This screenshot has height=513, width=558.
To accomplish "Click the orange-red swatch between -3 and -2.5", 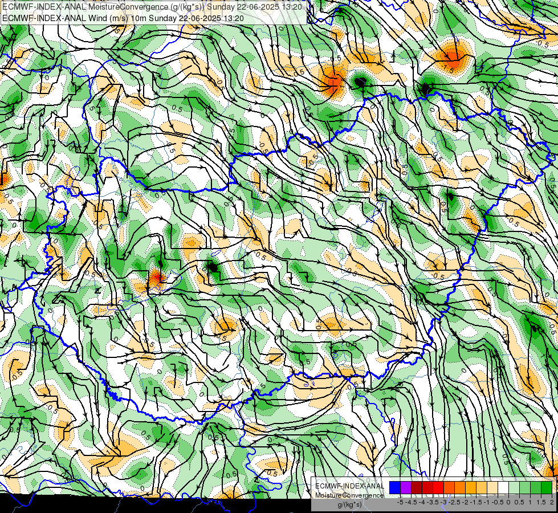I will click(449, 487).
